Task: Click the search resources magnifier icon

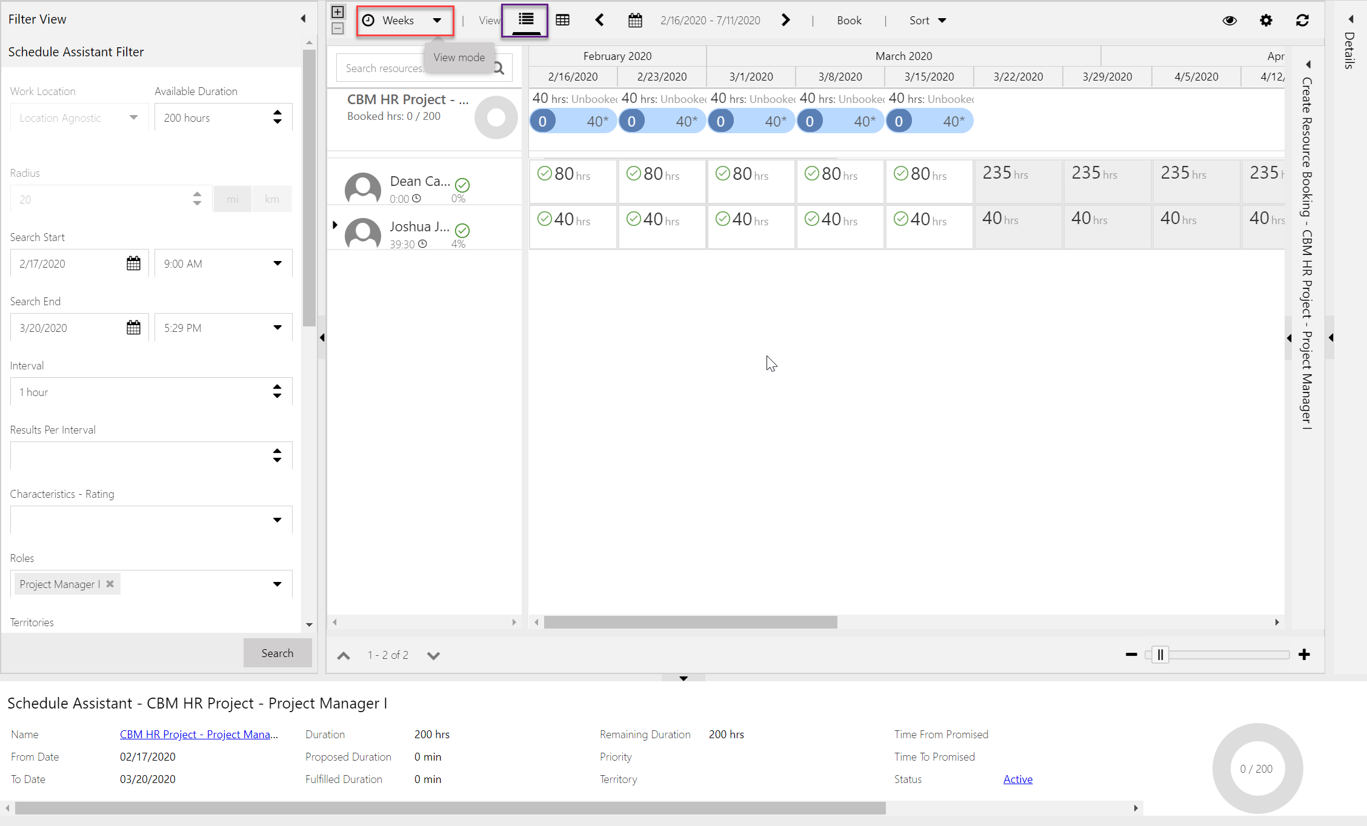Action: 499,68
